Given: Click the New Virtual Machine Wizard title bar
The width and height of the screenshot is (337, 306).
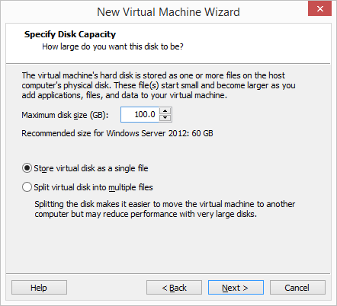Looking at the screenshot, I should coord(168,12).
